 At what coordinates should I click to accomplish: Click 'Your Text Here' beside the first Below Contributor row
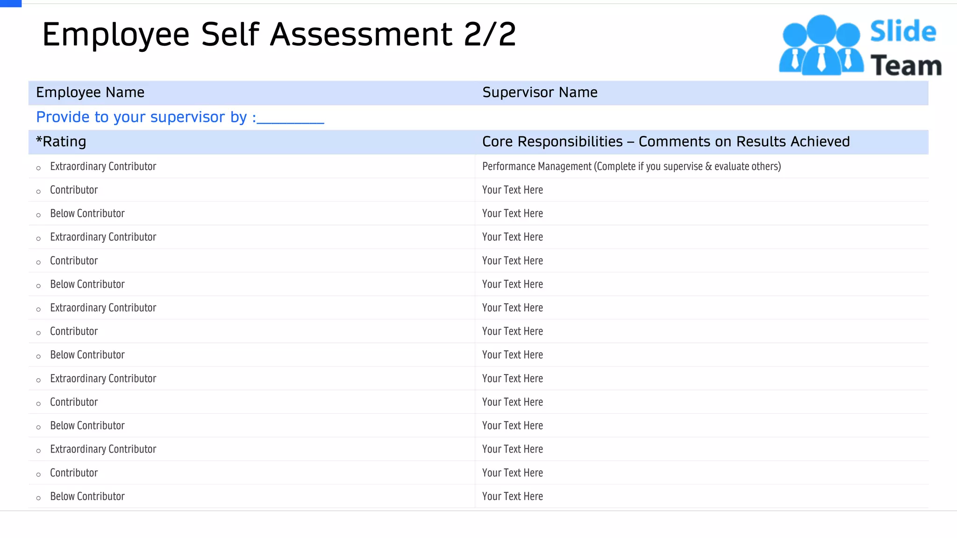pyautogui.click(x=513, y=213)
